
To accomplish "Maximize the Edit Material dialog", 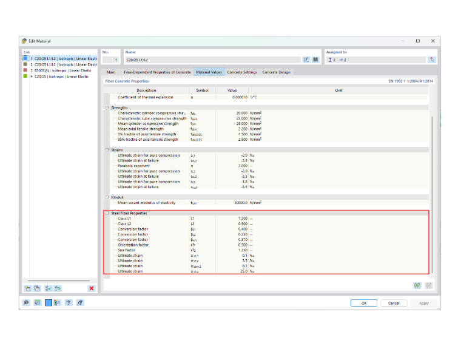I will [418, 41].
